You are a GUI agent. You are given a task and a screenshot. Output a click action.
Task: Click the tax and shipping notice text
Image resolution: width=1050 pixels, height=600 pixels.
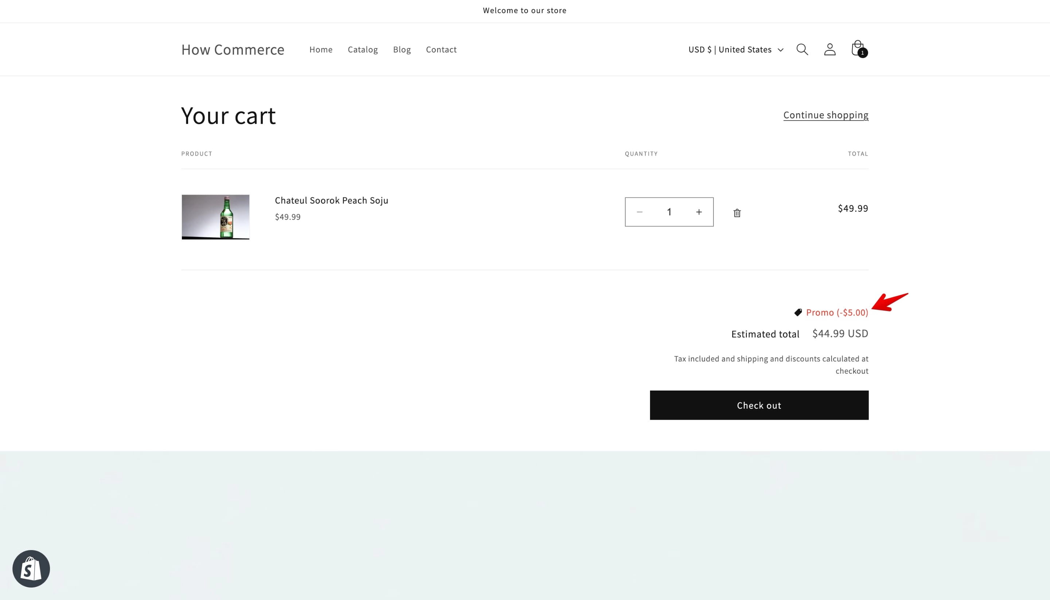[771, 365]
